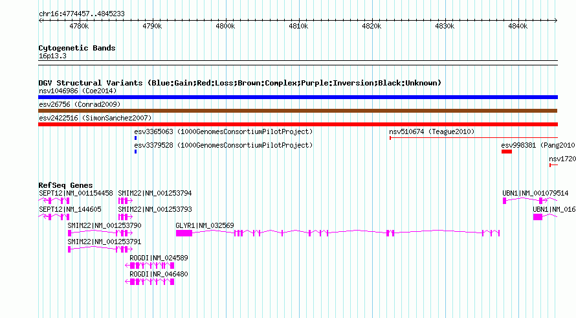
Task: Select the SMIM22 NM_001253793 transcript glyph
Action: pos(126,217)
